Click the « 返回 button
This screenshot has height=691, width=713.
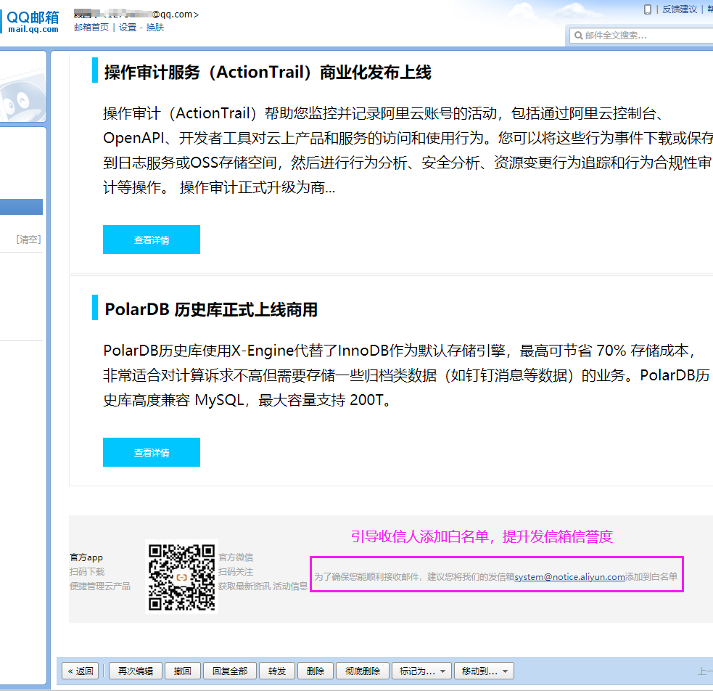pyautogui.click(x=81, y=671)
